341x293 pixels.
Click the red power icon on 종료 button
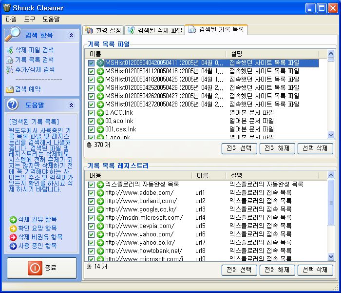tap(35, 268)
